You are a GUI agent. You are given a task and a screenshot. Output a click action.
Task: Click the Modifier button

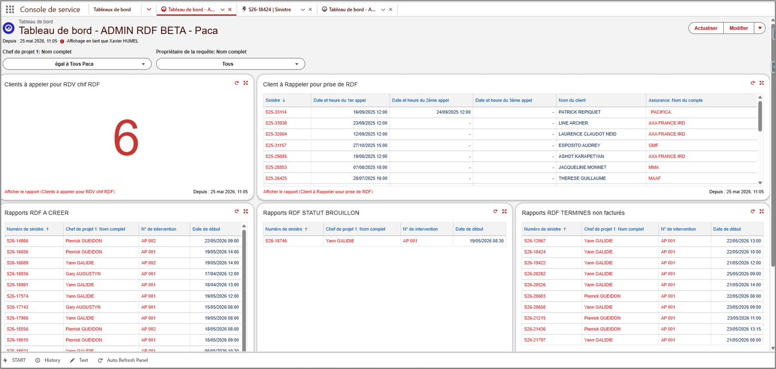[x=739, y=28]
